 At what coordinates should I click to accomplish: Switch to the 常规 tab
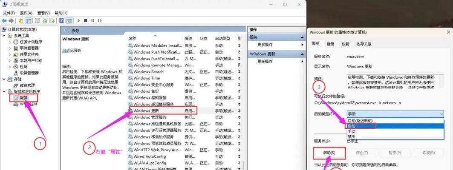coord(315,43)
